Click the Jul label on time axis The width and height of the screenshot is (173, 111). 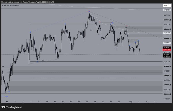click(7, 102)
